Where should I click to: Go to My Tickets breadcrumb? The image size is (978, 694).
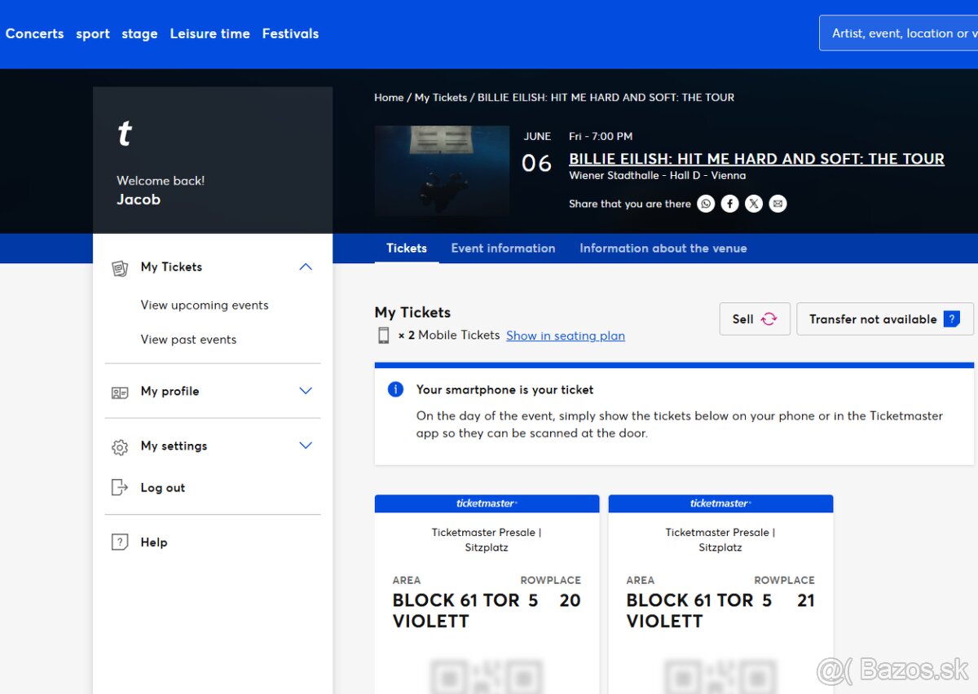(441, 97)
